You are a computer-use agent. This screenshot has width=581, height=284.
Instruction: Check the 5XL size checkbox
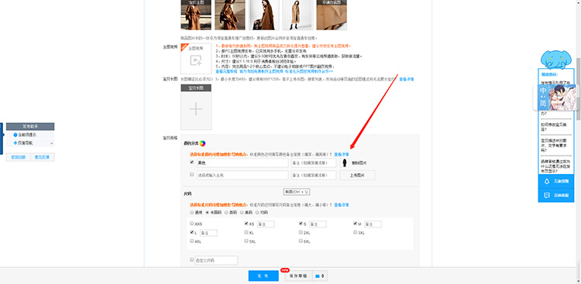(x=246, y=241)
